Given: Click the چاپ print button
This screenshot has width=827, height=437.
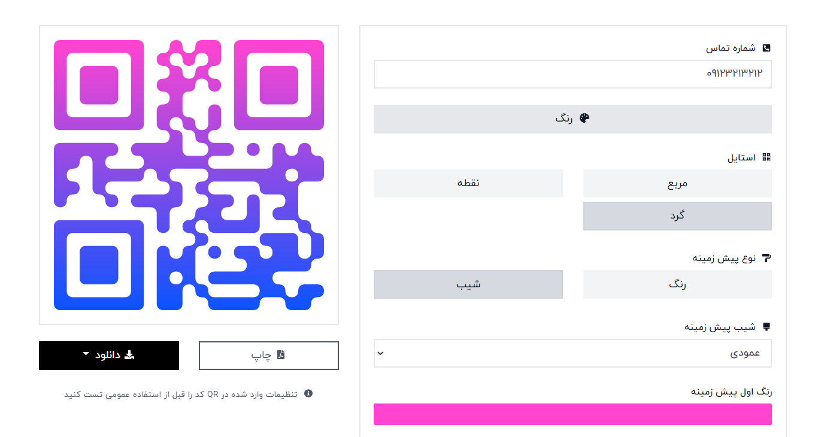Looking at the screenshot, I should [x=268, y=356].
